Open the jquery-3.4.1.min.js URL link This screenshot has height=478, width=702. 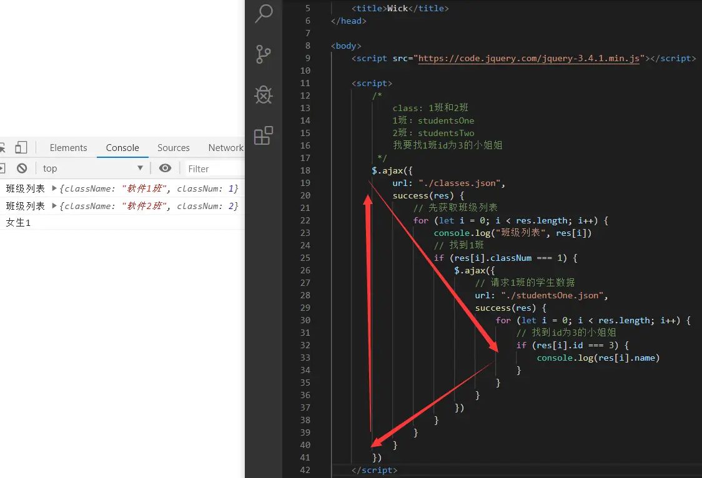(x=529, y=58)
